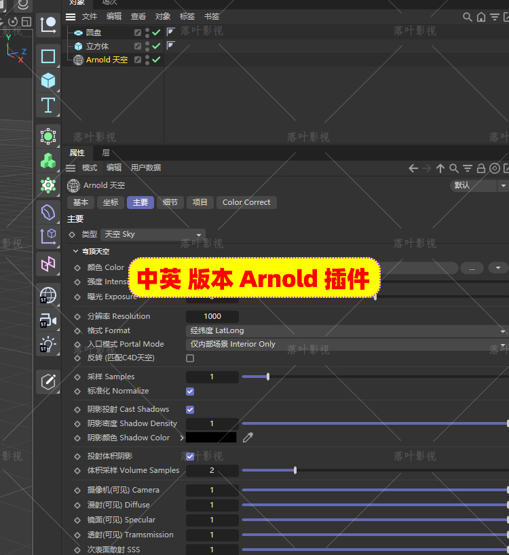Open 类型 天空 Sky dropdown
Screen dimensions: 509x555
click(x=153, y=234)
